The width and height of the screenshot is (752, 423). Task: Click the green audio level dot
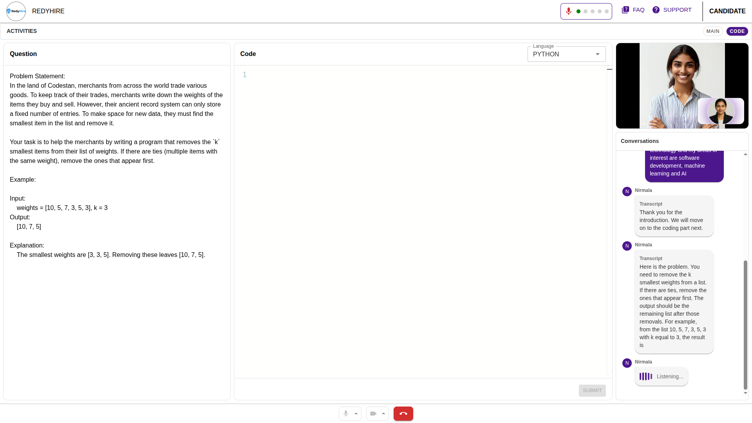pyautogui.click(x=578, y=11)
